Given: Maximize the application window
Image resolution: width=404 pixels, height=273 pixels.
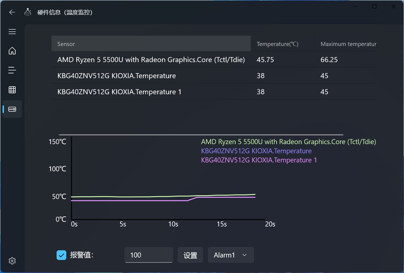Looking at the screenshot, I should coord(374,7).
